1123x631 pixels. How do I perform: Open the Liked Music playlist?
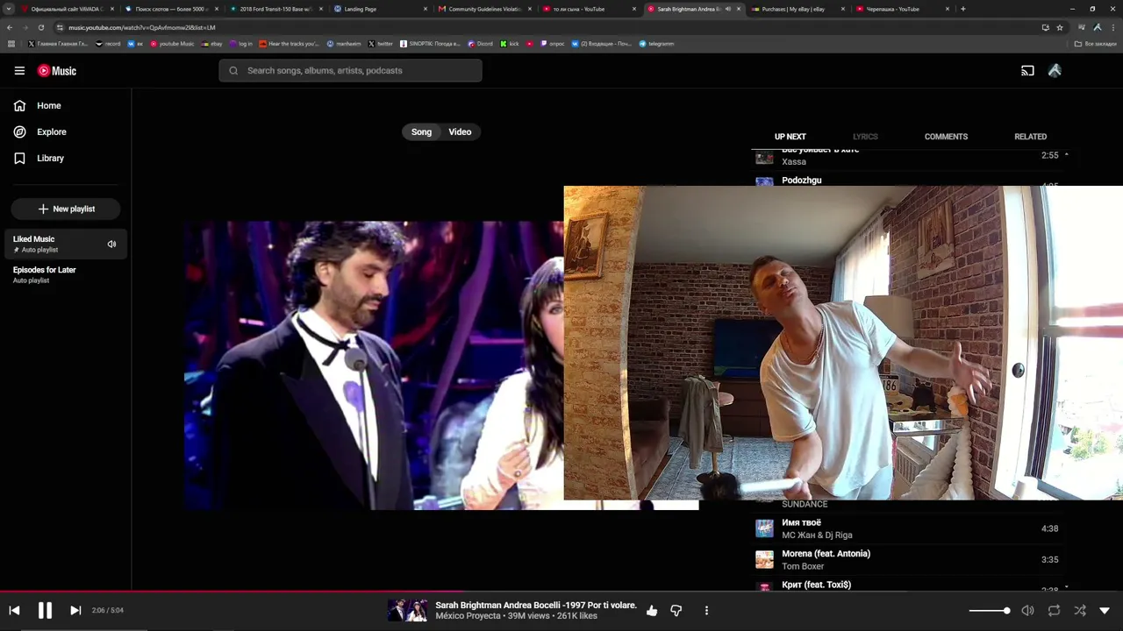tap(66, 245)
